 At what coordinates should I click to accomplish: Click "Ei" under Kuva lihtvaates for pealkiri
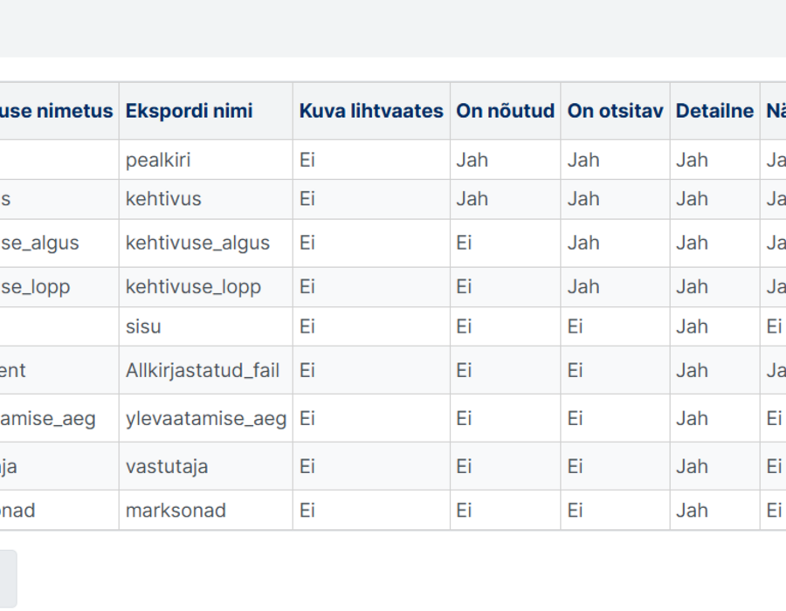click(x=307, y=160)
